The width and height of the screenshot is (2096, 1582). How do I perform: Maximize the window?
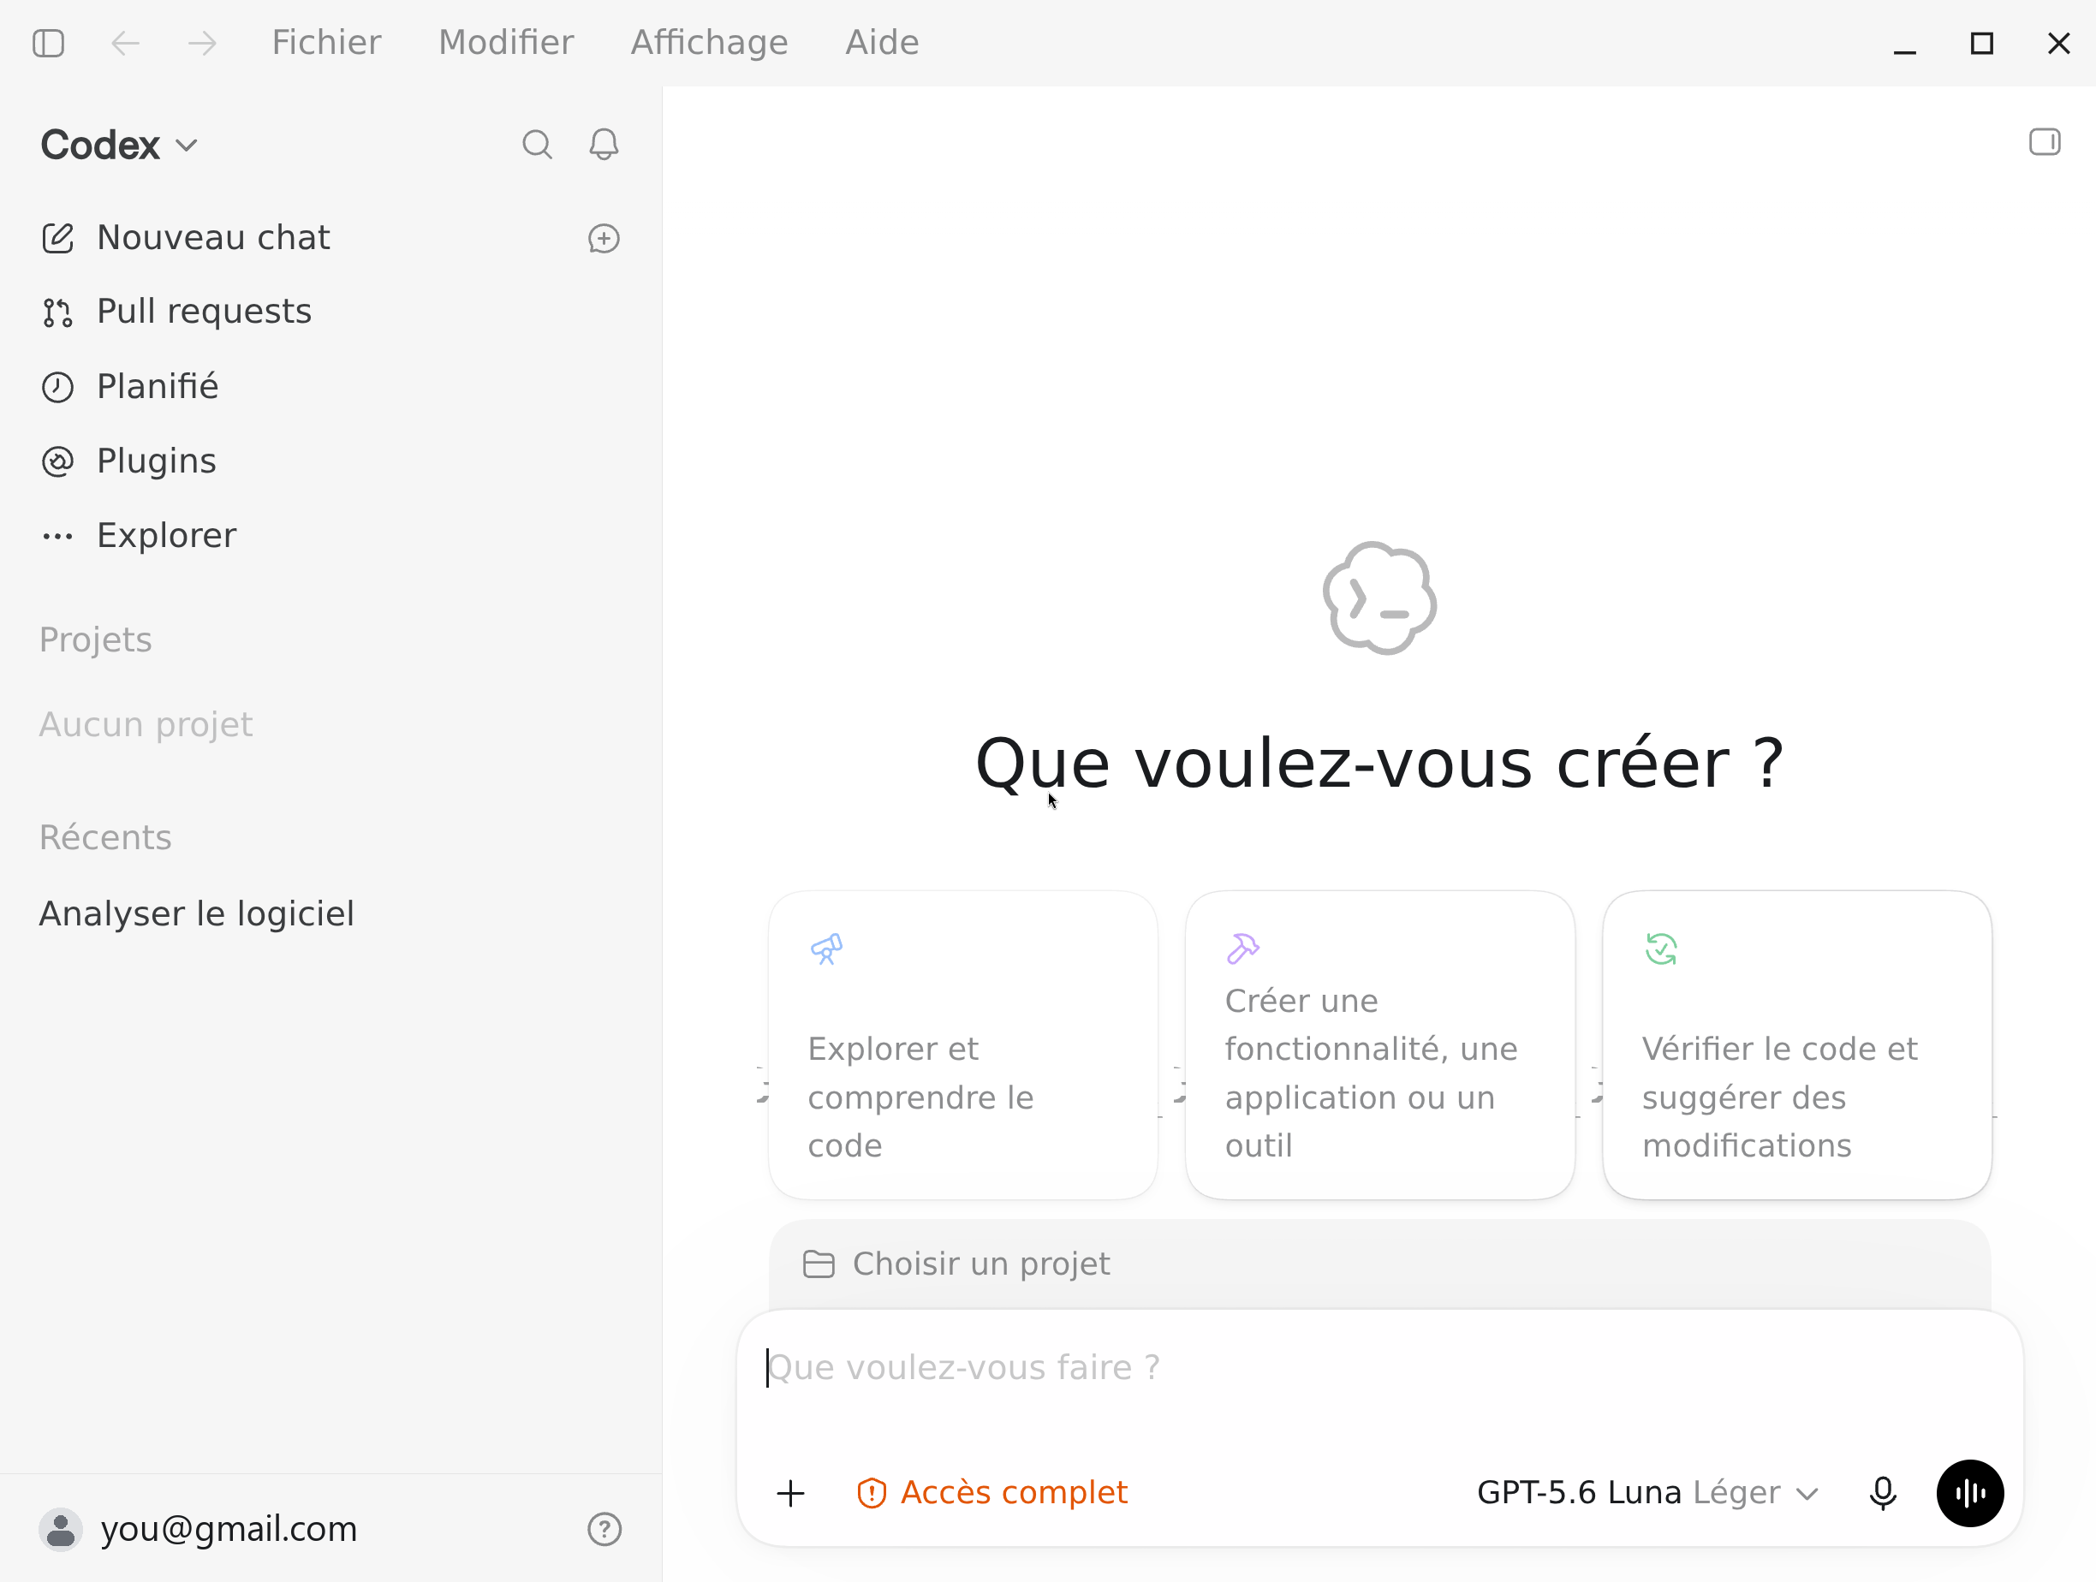(x=1981, y=43)
